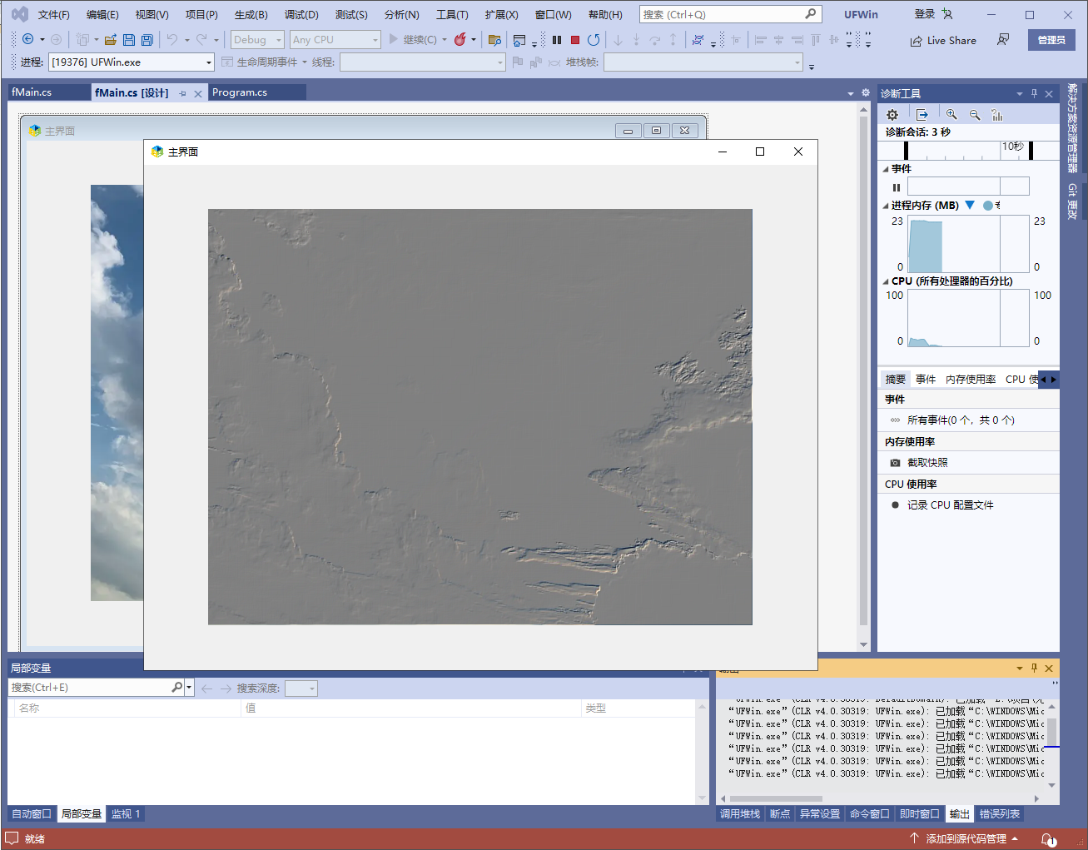Click the Undo arrow icon
The width and height of the screenshot is (1088, 850).
[x=172, y=39]
